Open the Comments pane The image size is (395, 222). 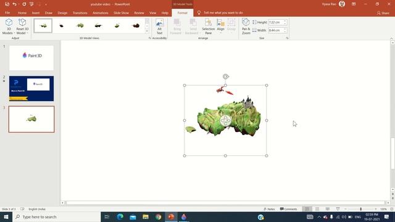288,209
